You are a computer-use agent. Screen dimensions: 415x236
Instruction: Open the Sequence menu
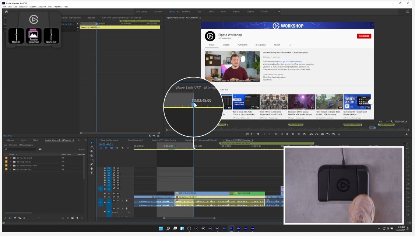click(23, 7)
